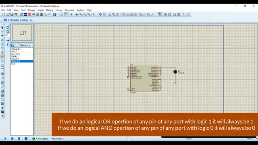Image resolution: width=258 pixels, height=145 pixels.
Task: Select the Subcircuit Mode tool
Action: (2, 52)
